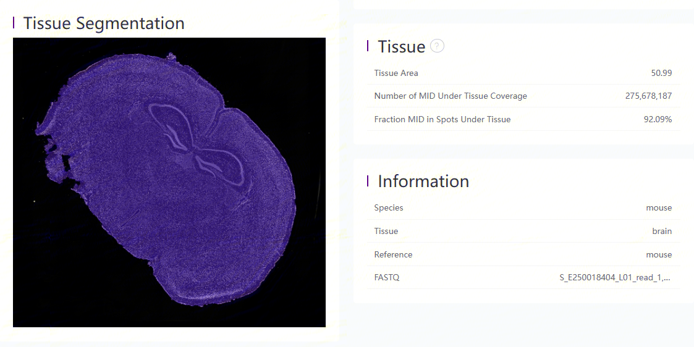Select the FASTQ row label
Screen dimensions: 694x347
[386, 278]
